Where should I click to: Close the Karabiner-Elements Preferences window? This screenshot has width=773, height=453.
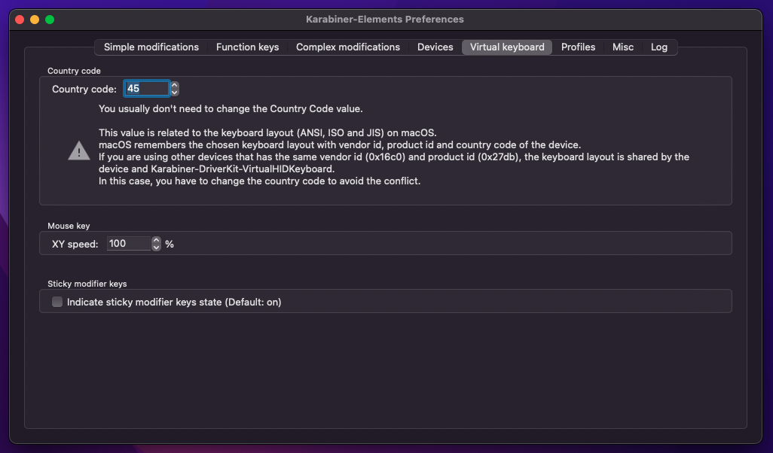(20, 20)
